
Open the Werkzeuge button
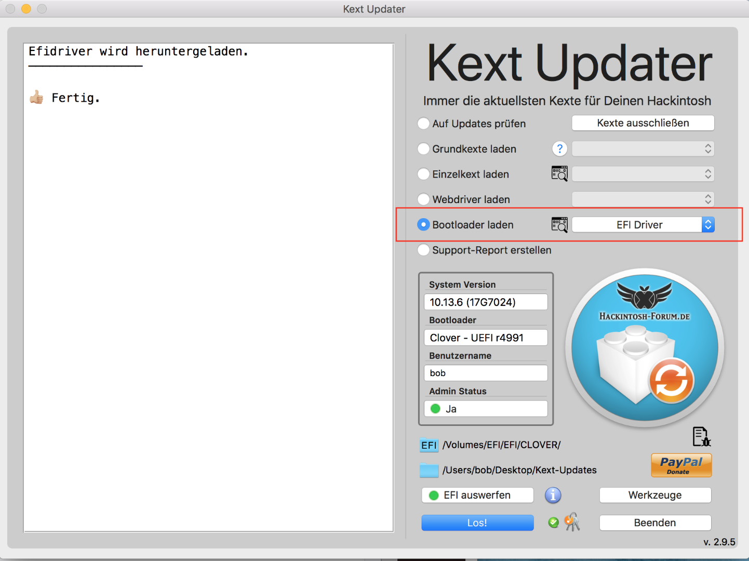click(655, 495)
